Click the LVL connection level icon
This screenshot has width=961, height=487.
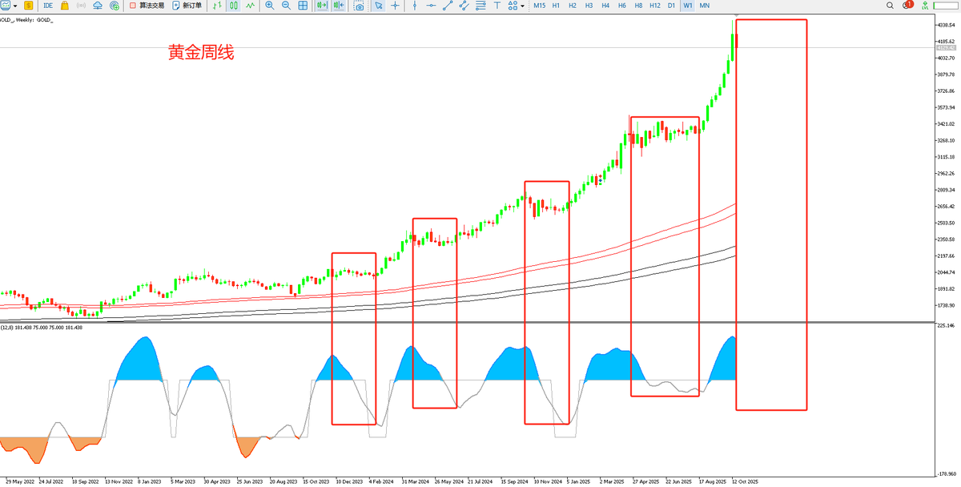click(924, 6)
